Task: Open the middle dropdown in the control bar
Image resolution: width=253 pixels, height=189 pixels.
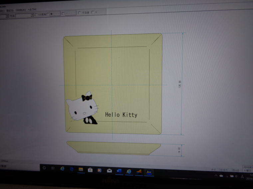Action: [x=25, y=15]
